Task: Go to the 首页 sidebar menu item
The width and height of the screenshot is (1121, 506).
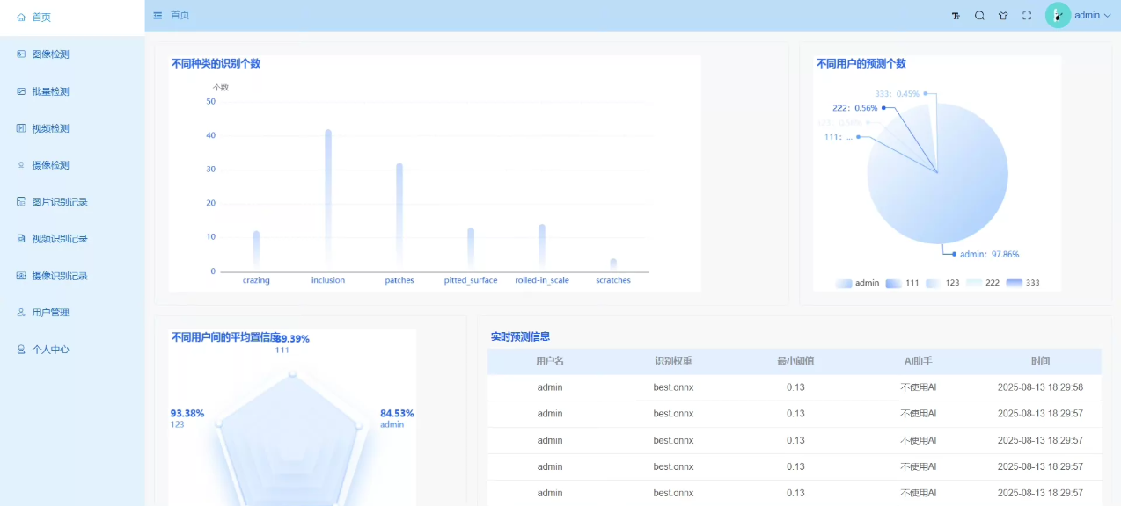Action: tap(72, 18)
